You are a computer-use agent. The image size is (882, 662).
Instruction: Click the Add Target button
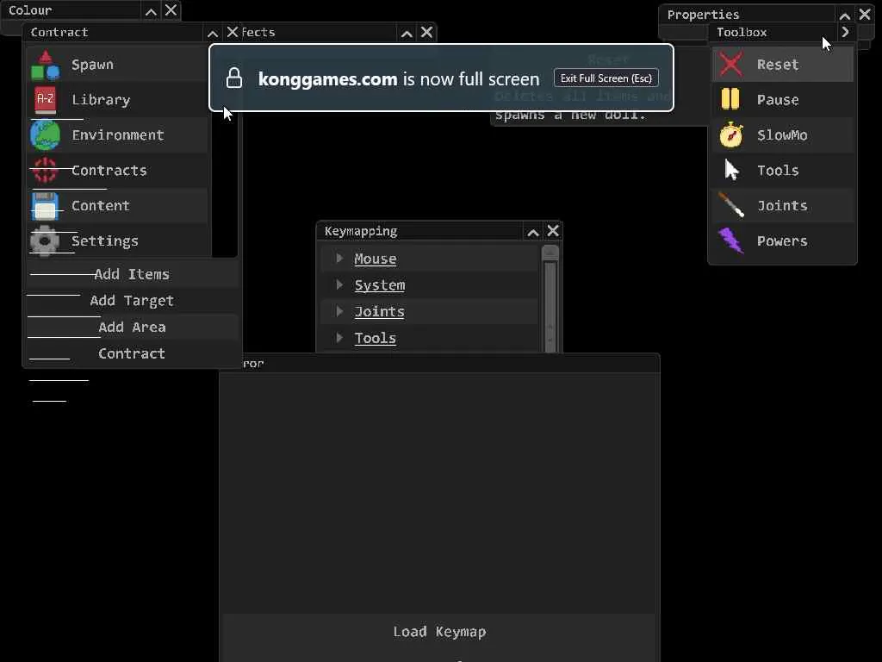(132, 301)
